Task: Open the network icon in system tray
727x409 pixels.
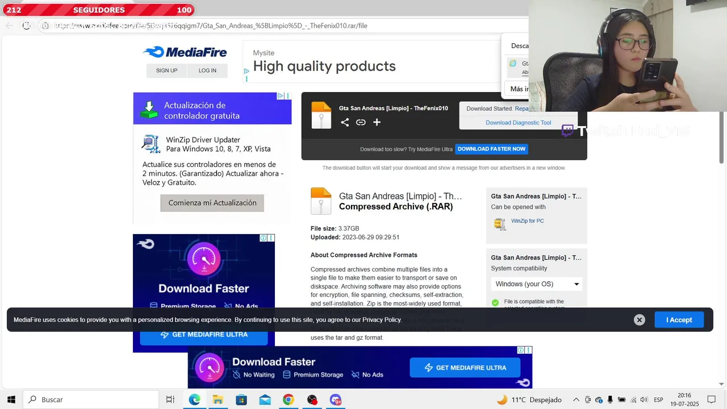Action: point(634,399)
